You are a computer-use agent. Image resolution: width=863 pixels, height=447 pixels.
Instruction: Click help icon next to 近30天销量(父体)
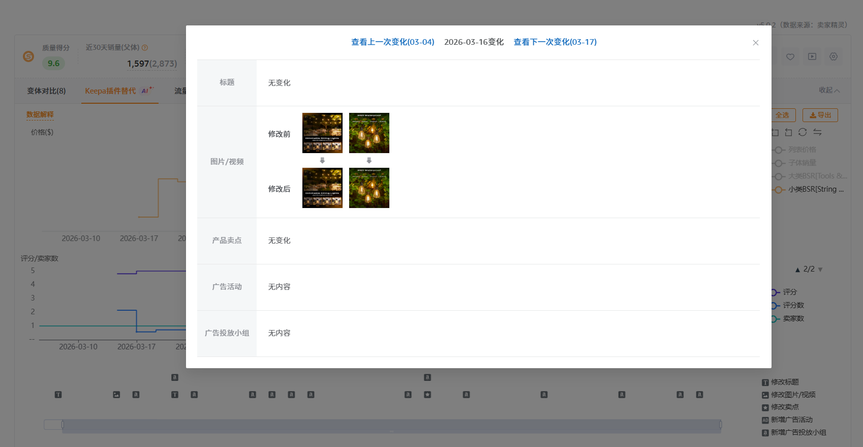[x=145, y=48]
